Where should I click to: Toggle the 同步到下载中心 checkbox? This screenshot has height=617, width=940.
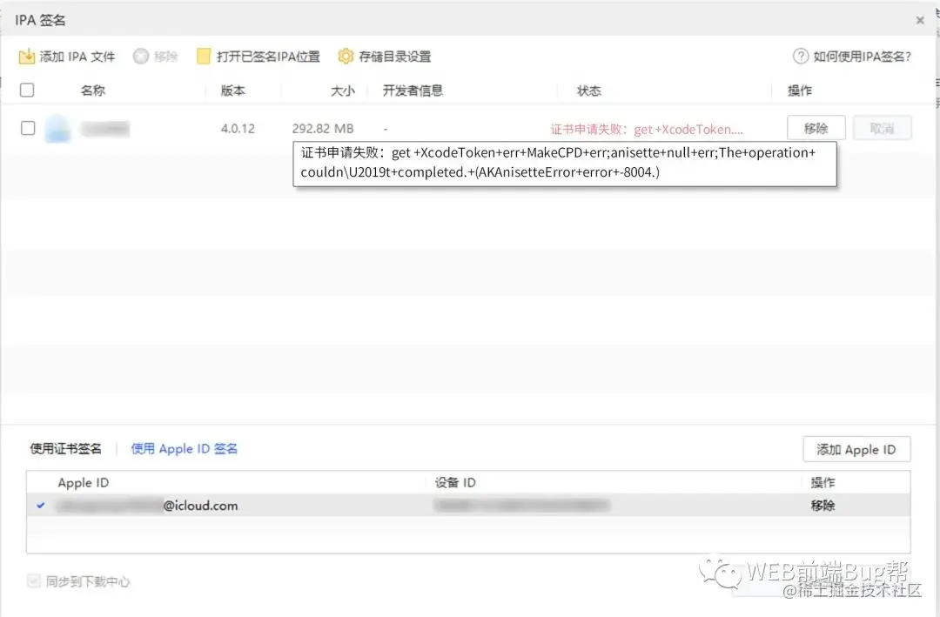coord(34,580)
